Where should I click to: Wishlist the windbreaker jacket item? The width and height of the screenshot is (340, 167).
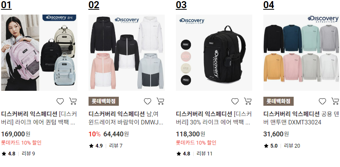coord(148,101)
